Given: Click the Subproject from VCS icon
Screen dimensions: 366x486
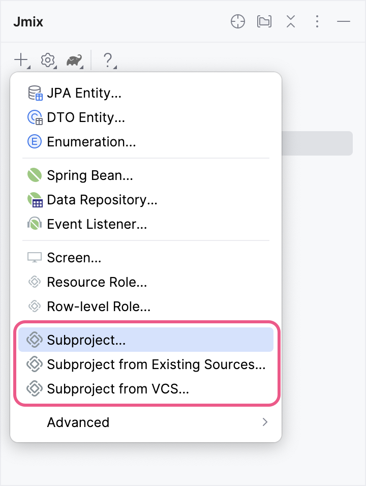Looking at the screenshot, I should (x=34, y=389).
